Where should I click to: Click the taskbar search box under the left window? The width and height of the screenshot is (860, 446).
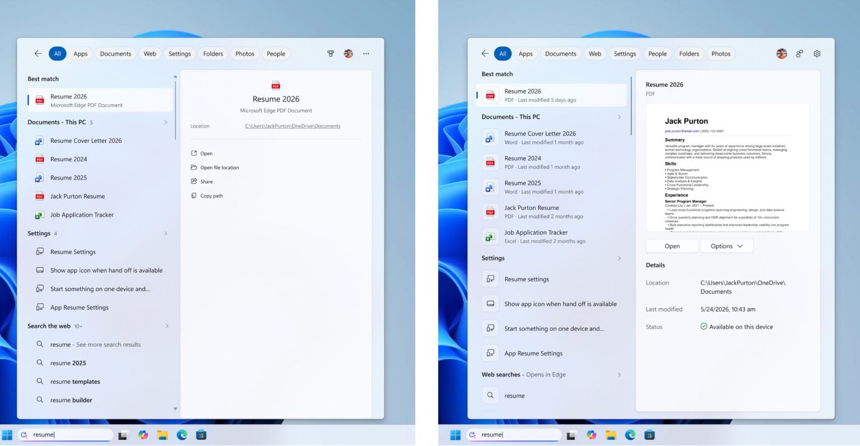[65, 435]
